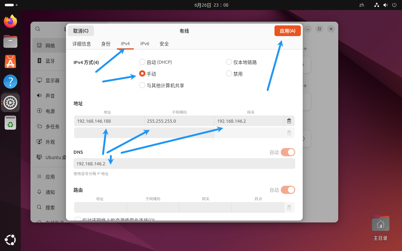This screenshot has height=251, width=402.
Task: Click the Activities pill in top bar
Action: [11, 5]
